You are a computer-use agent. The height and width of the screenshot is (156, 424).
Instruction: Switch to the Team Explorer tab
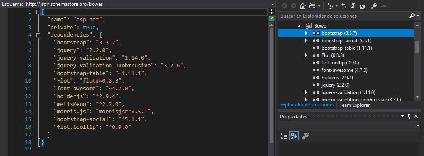click(x=354, y=105)
